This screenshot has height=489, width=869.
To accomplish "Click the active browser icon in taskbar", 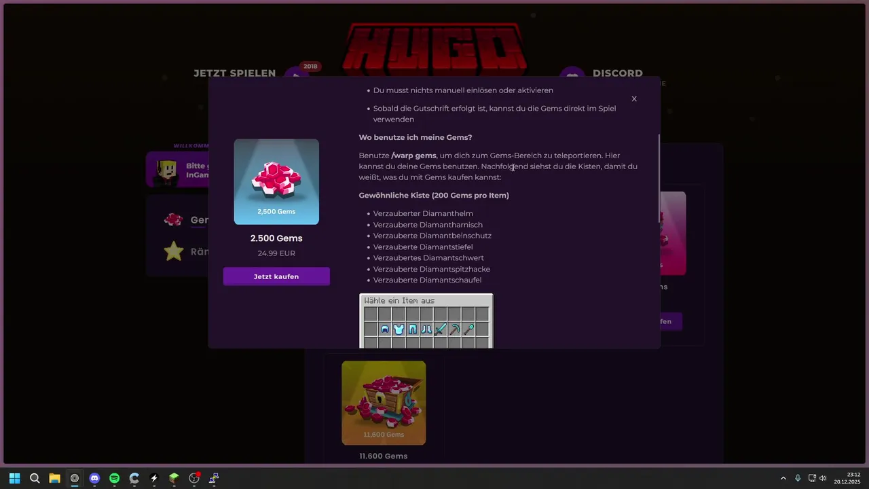I will point(75,478).
